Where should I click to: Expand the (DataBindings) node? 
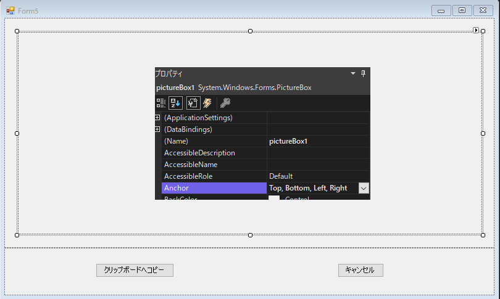point(157,129)
